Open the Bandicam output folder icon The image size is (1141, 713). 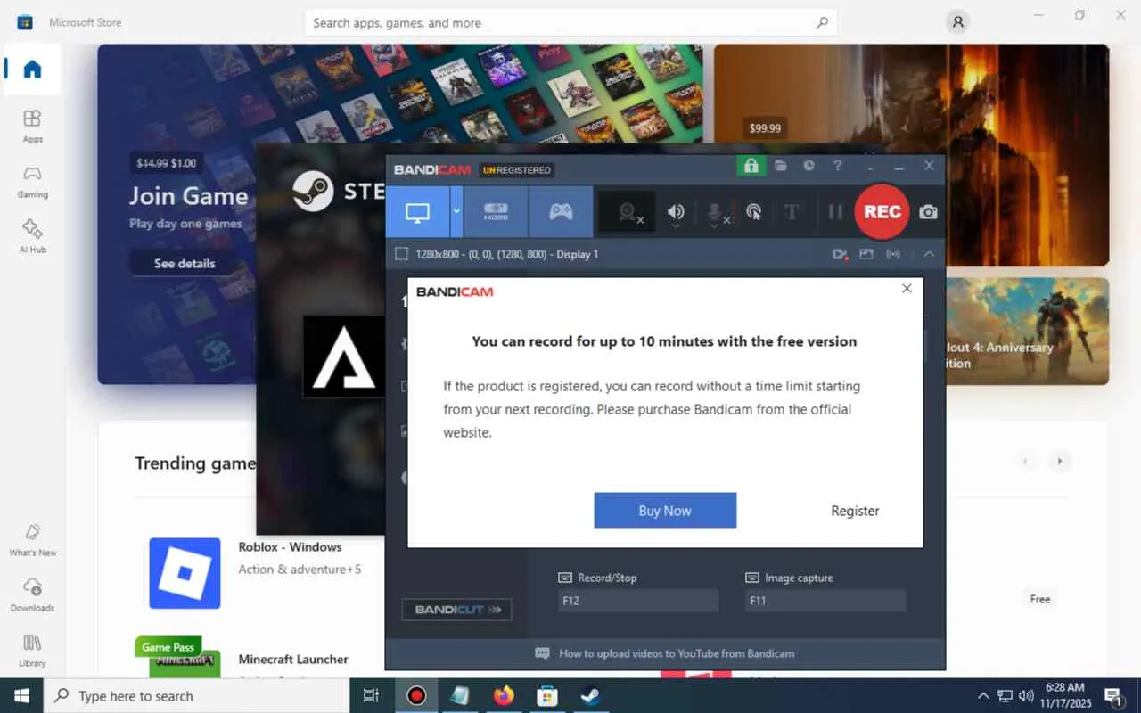(780, 166)
